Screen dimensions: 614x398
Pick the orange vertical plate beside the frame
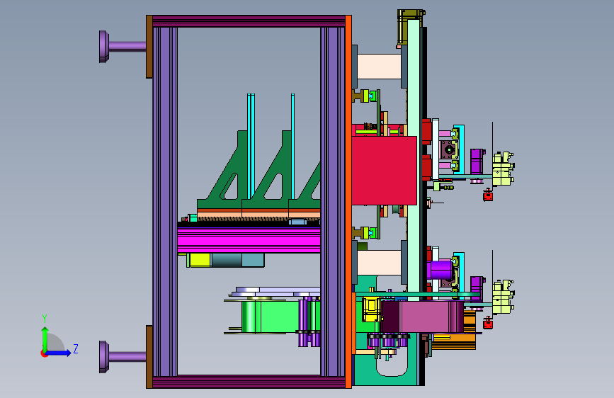click(x=348, y=202)
